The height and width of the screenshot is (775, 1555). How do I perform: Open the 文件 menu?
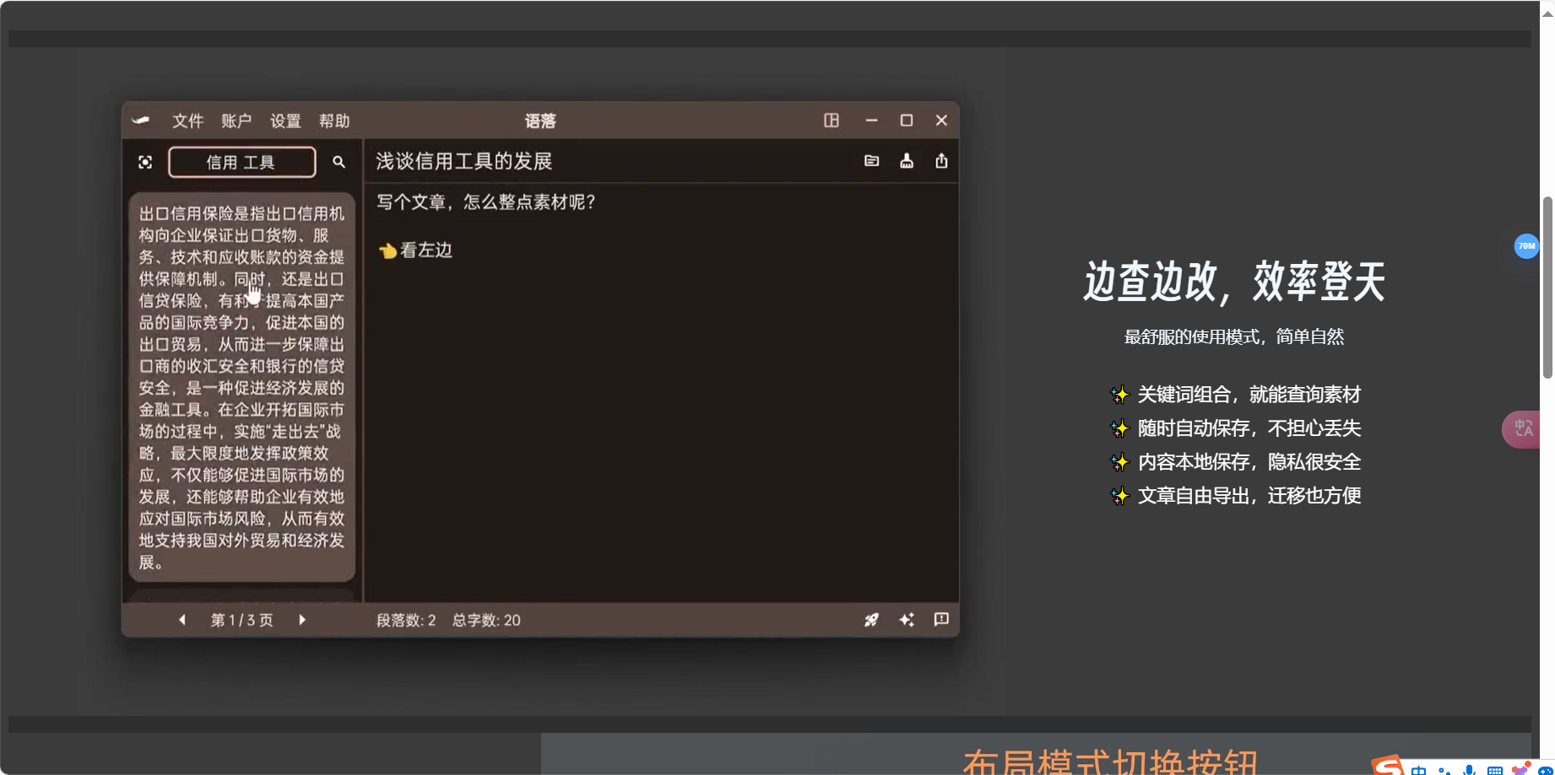[x=187, y=121]
